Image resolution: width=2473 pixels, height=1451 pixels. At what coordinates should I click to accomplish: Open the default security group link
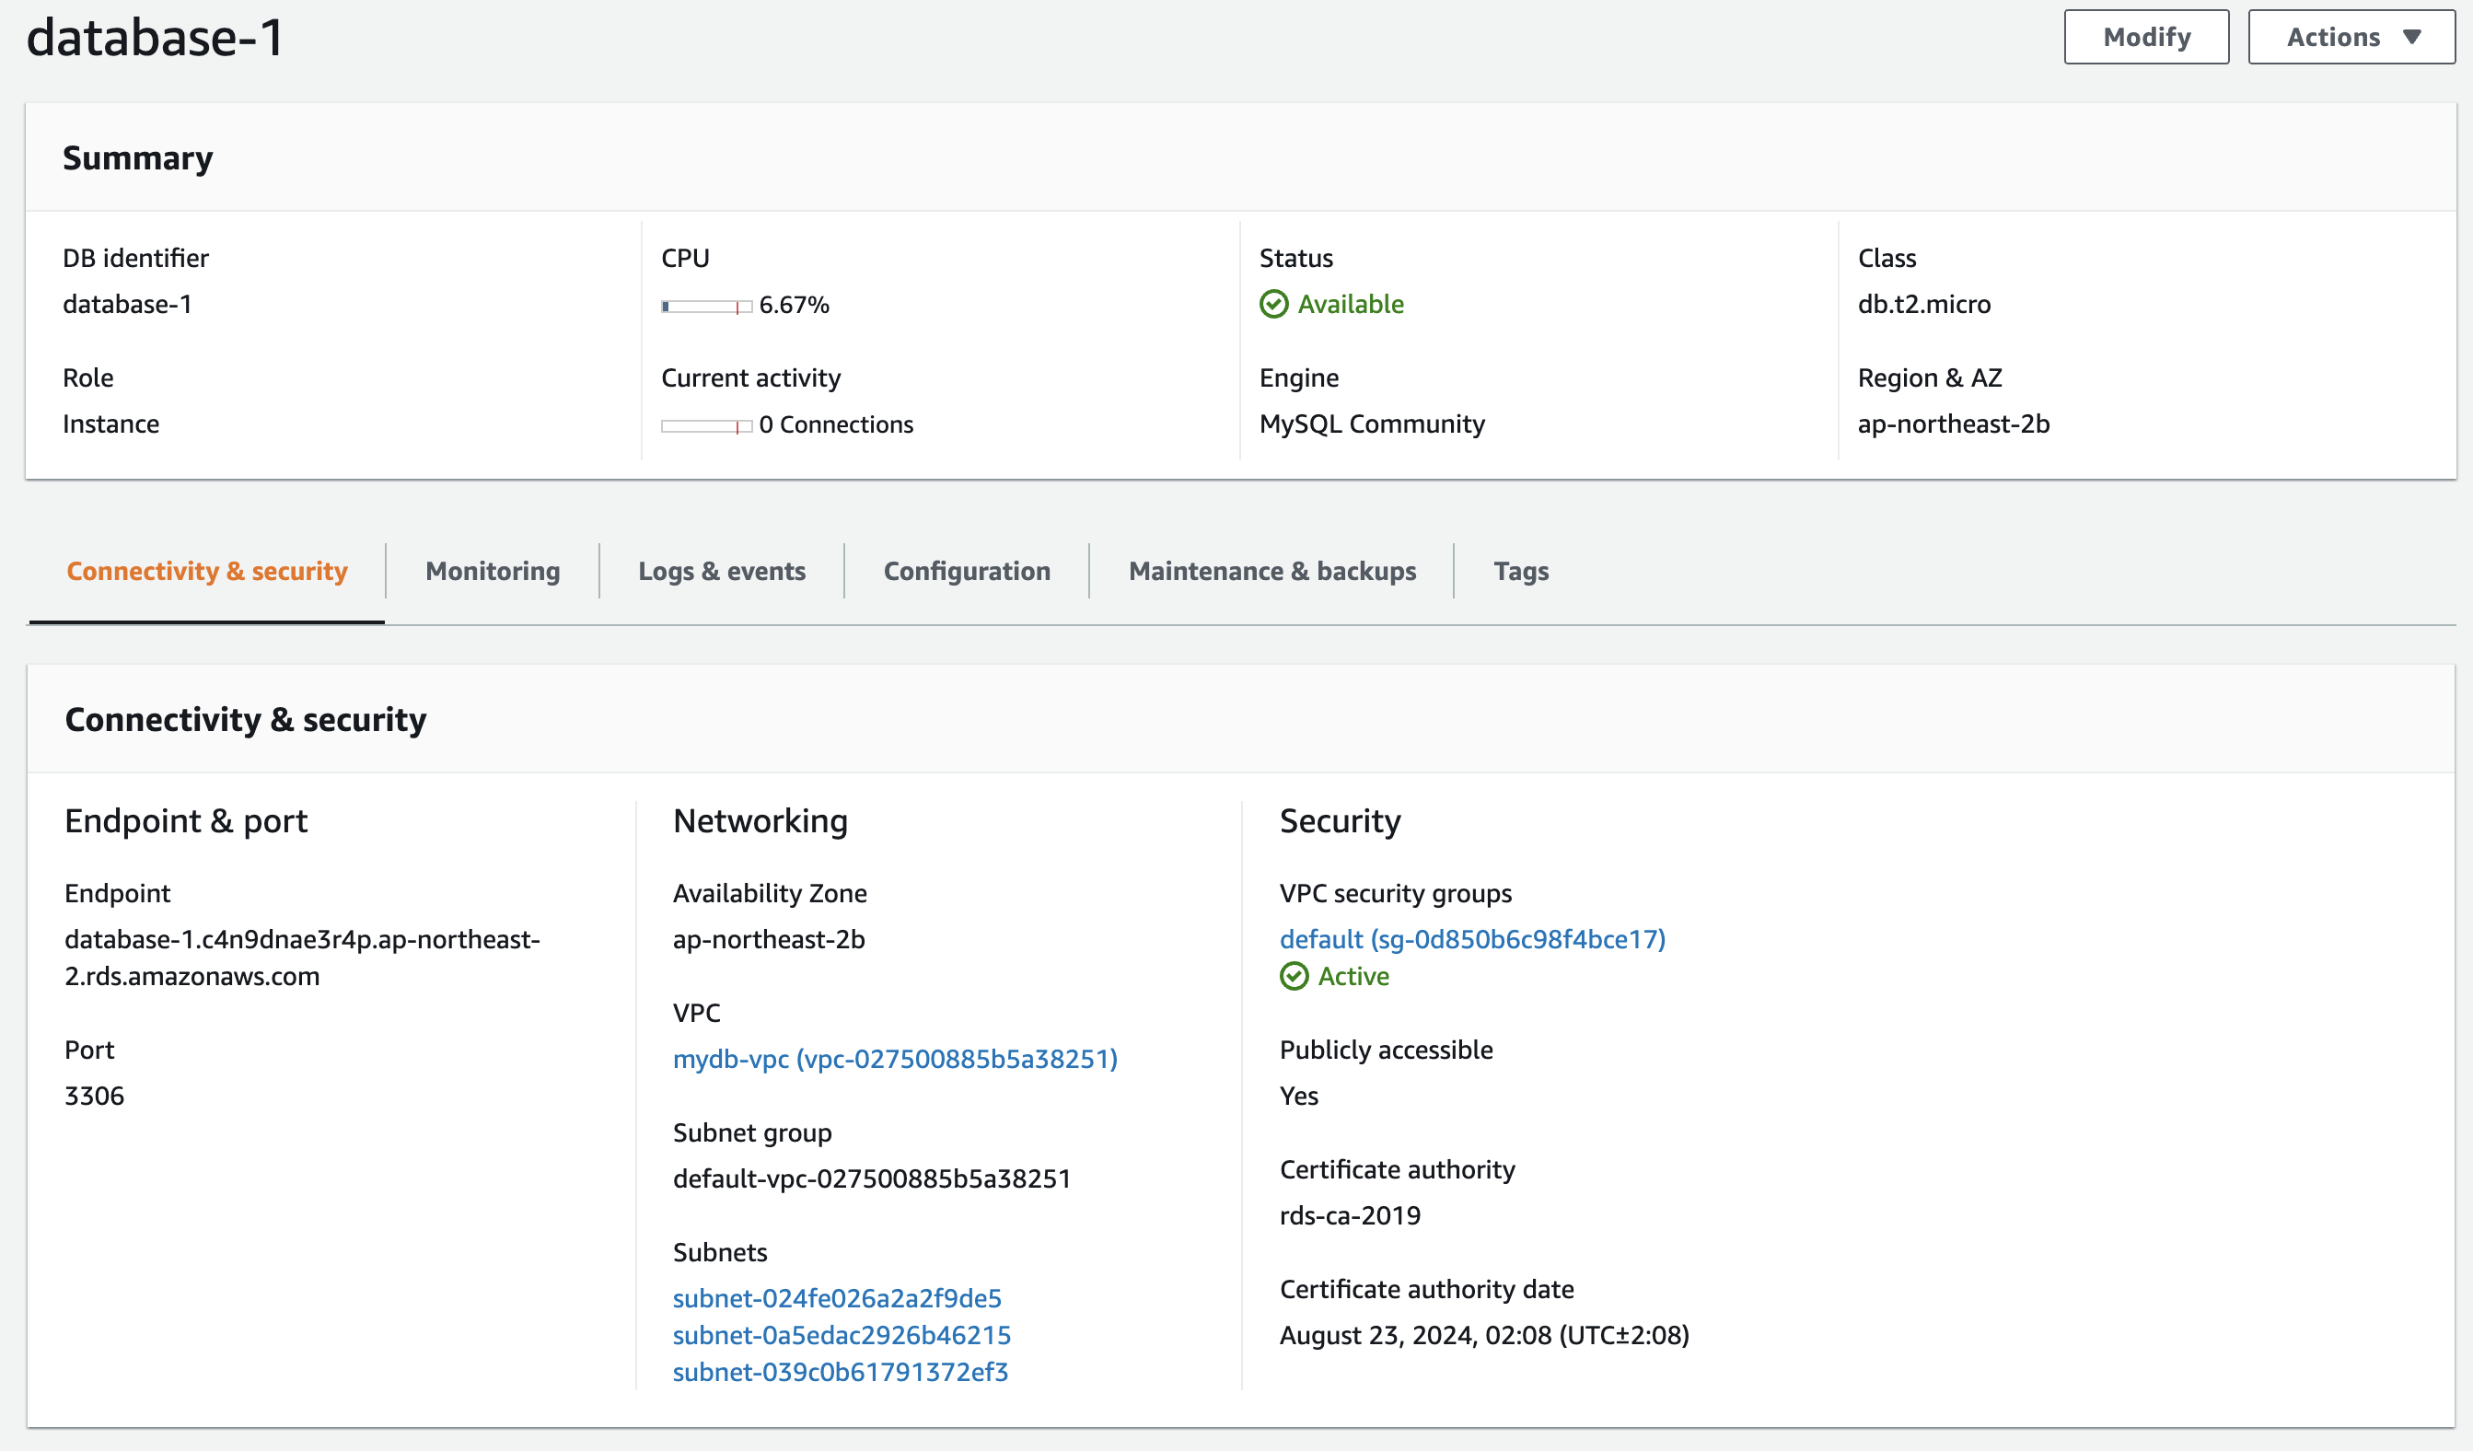coord(1472,939)
